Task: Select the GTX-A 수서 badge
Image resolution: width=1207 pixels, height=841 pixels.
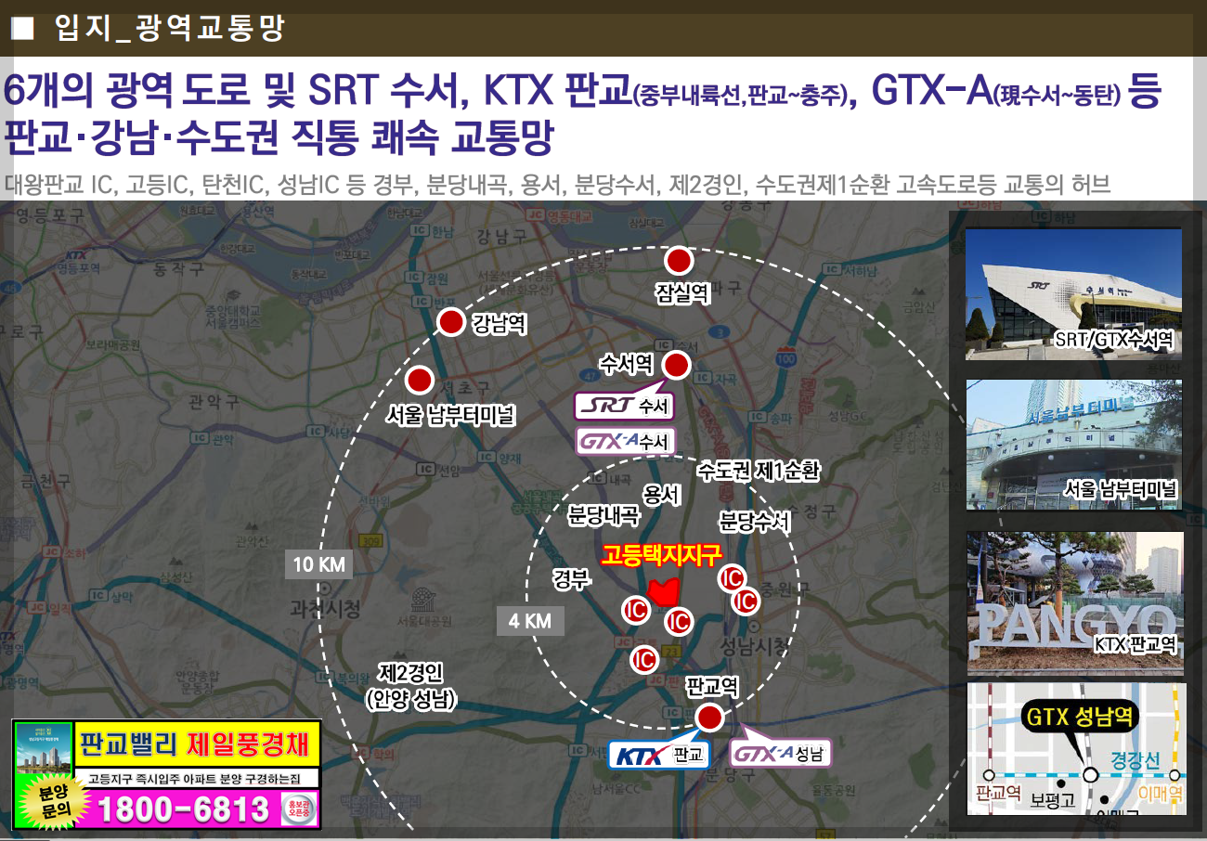Action: [626, 441]
